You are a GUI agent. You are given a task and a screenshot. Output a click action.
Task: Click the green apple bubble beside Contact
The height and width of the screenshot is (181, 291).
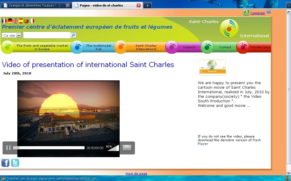click(x=207, y=47)
